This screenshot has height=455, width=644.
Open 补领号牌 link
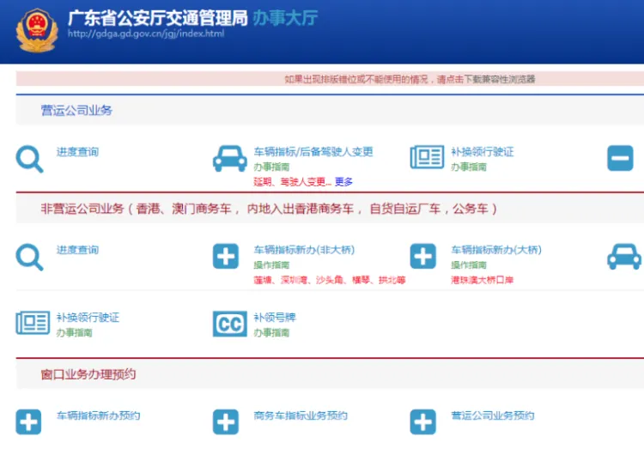click(x=275, y=318)
